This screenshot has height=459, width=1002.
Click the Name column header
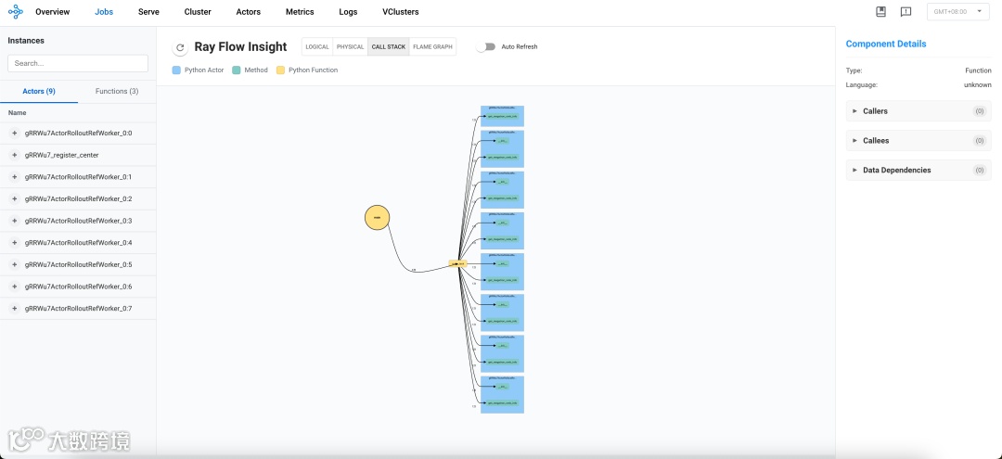click(18, 113)
